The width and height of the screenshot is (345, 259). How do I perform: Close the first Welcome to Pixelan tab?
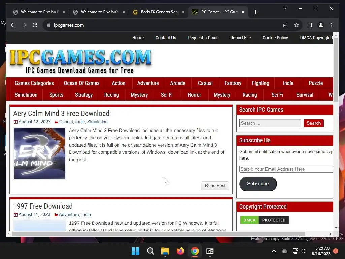[64, 12]
